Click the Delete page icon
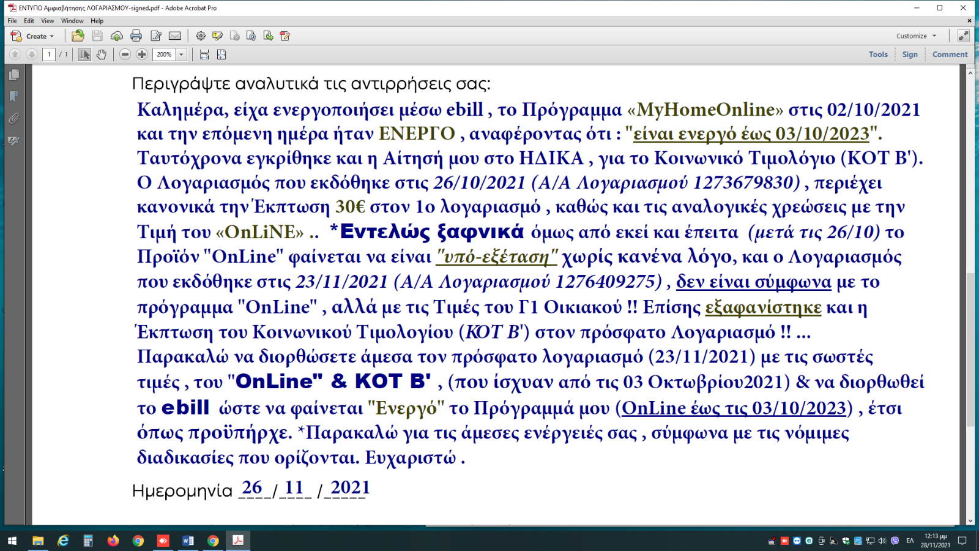Screen dimensions: 979x551 pos(234,36)
